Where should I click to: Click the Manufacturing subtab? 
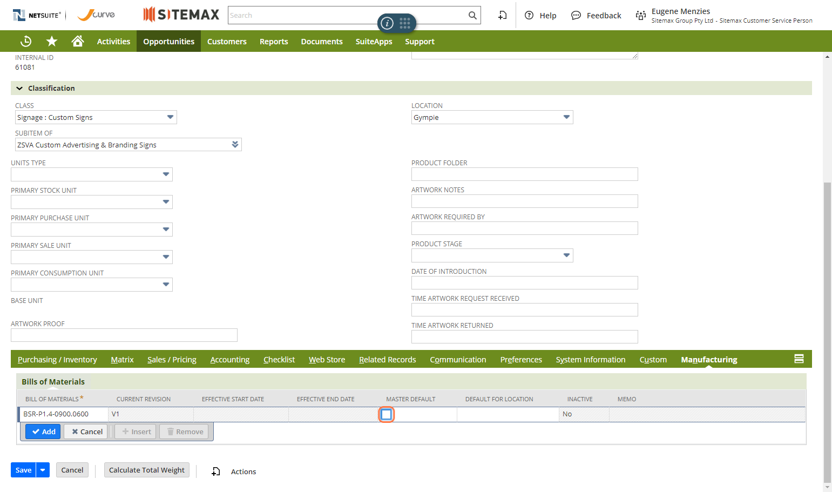click(x=709, y=359)
